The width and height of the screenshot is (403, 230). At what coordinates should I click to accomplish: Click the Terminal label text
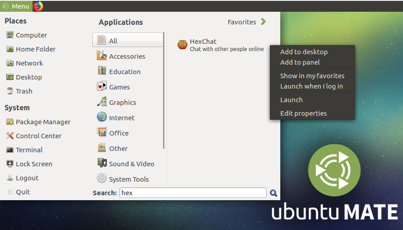coord(29,150)
